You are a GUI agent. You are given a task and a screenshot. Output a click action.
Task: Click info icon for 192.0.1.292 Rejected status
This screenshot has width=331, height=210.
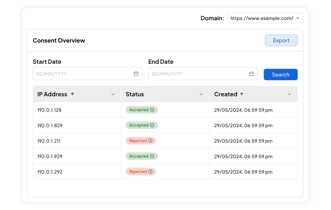point(150,171)
